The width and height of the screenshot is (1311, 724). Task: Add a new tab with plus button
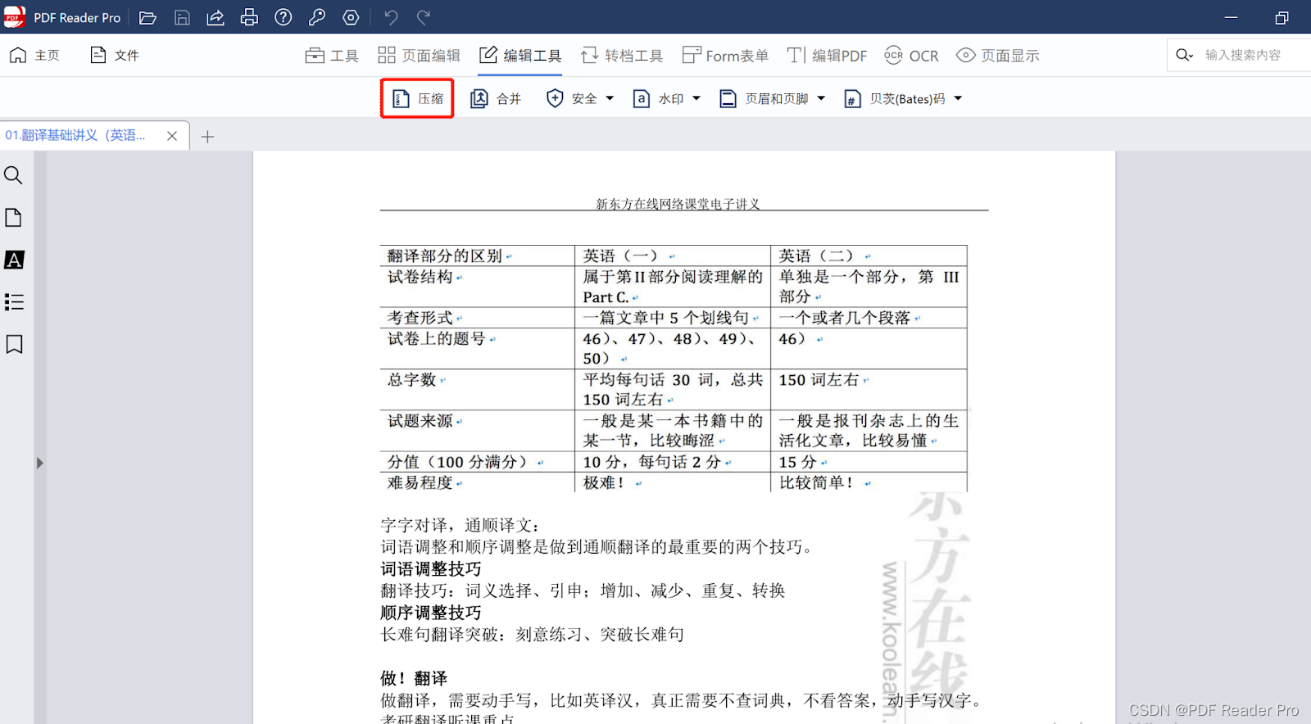point(207,137)
